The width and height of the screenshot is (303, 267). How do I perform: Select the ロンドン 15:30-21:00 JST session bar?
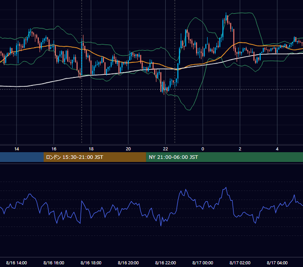pyautogui.click(x=94, y=157)
